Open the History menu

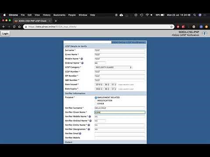click(x=46, y=15)
